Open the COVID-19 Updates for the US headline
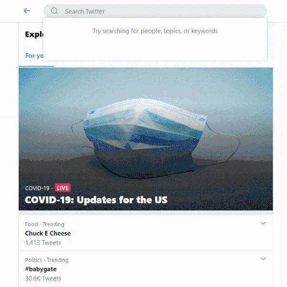This screenshot has width=287, height=287. [96, 199]
